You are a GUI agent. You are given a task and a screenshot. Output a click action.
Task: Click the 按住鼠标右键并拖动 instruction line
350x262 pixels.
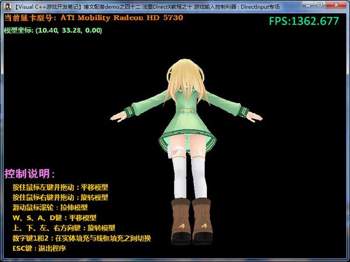pos(60,197)
